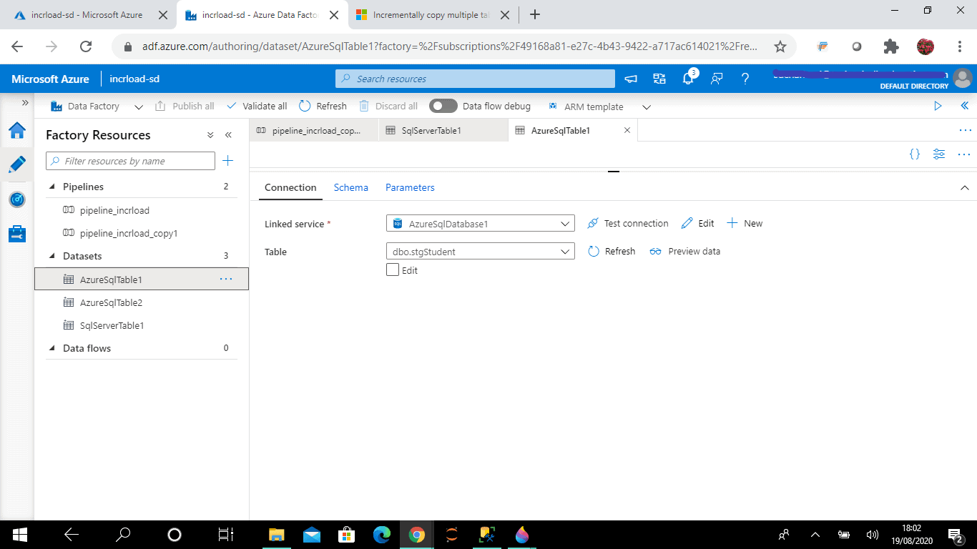Image resolution: width=977 pixels, height=549 pixels.
Task: Bookmark this page with the star icon
Action: [x=780, y=46]
